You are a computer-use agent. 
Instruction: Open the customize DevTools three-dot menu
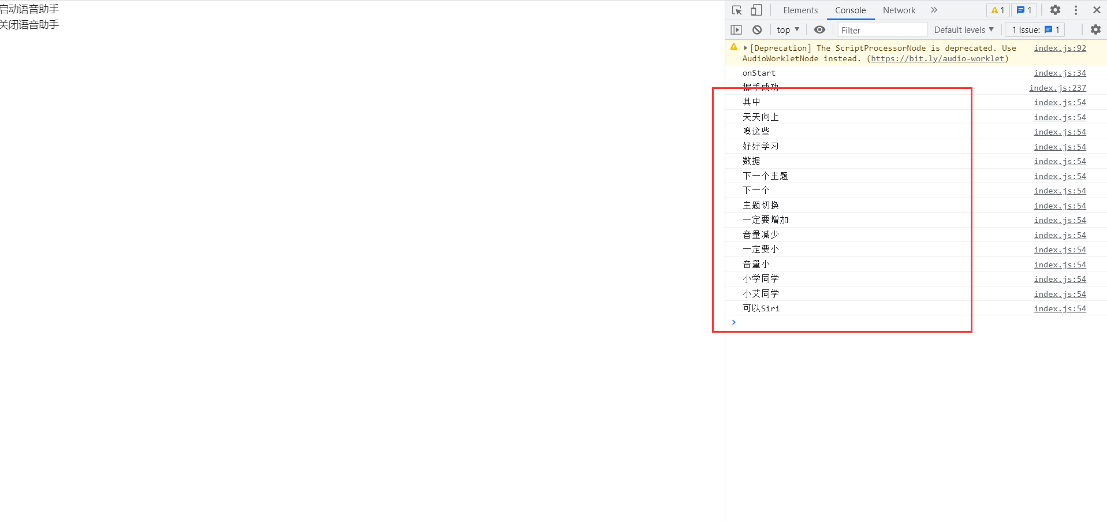point(1075,10)
